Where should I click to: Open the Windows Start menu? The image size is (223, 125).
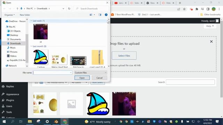(x=4, y=122)
